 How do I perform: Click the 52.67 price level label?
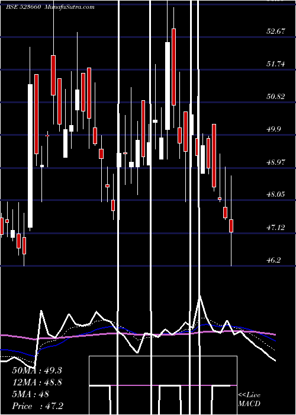pyautogui.click(x=276, y=31)
